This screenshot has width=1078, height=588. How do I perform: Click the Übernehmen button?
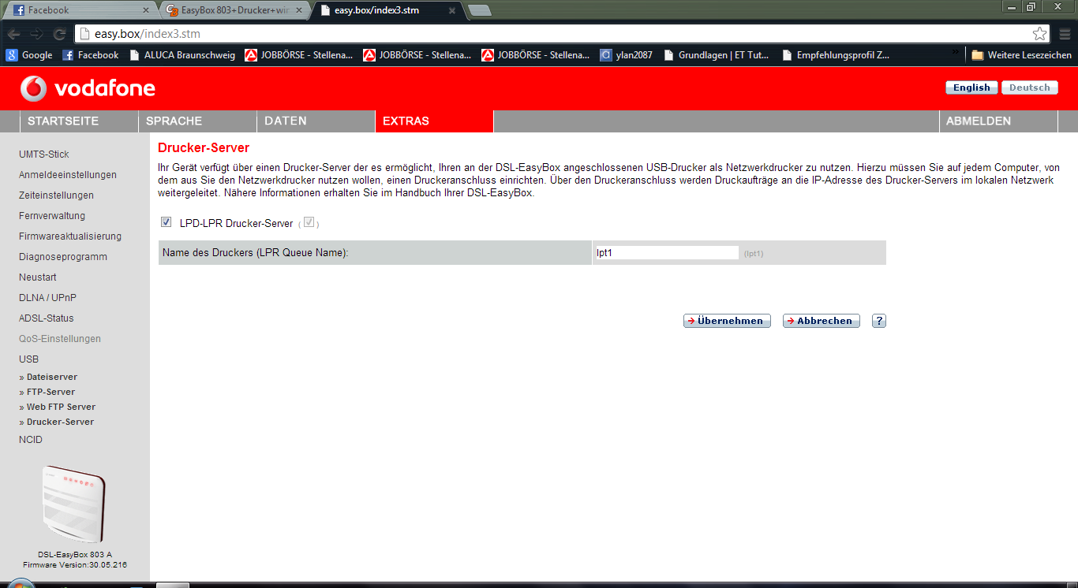click(727, 321)
